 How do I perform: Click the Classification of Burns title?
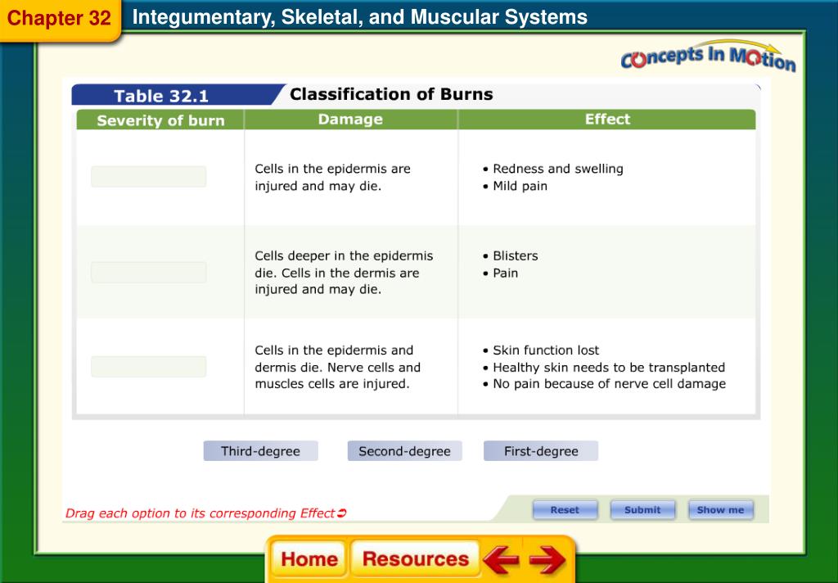(x=391, y=94)
